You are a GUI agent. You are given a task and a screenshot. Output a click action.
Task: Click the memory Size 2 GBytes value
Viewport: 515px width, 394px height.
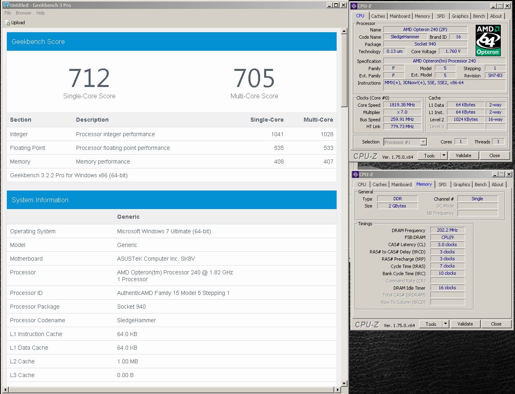(397, 206)
